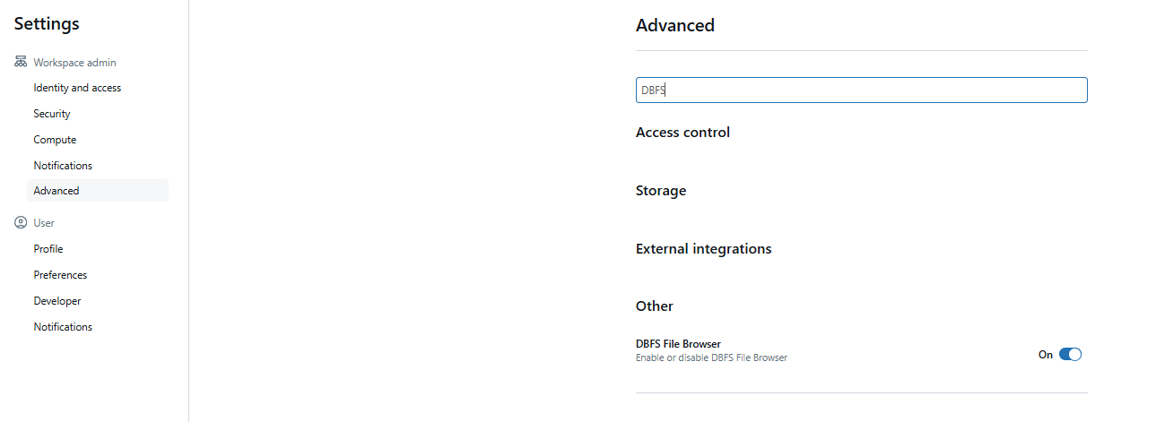Navigate to user Preferences
Image resolution: width=1156 pixels, height=422 pixels.
60,275
